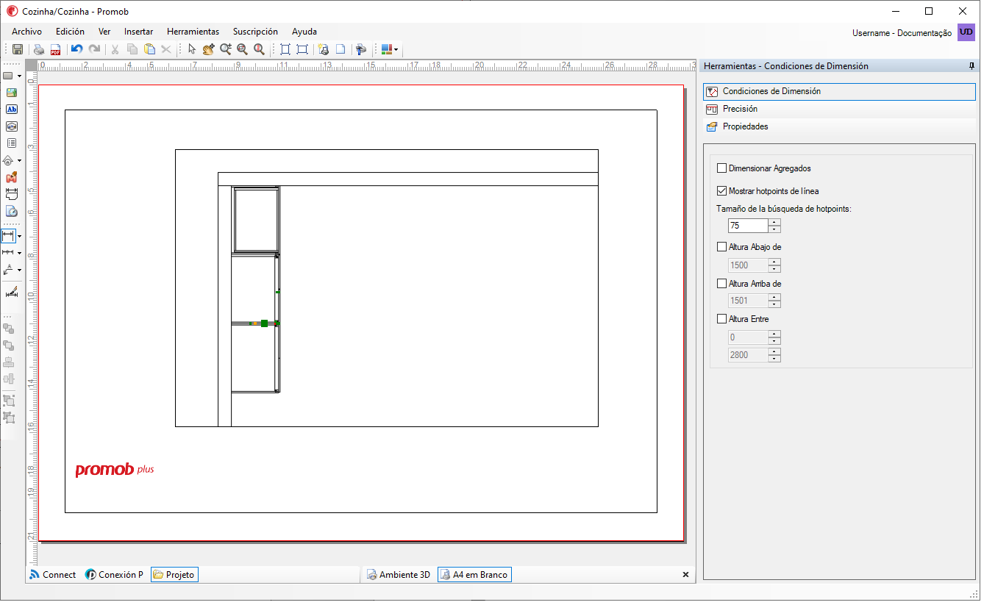The image size is (984, 605).
Task: Select the Projeto tab
Action: click(x=174, y=575)
